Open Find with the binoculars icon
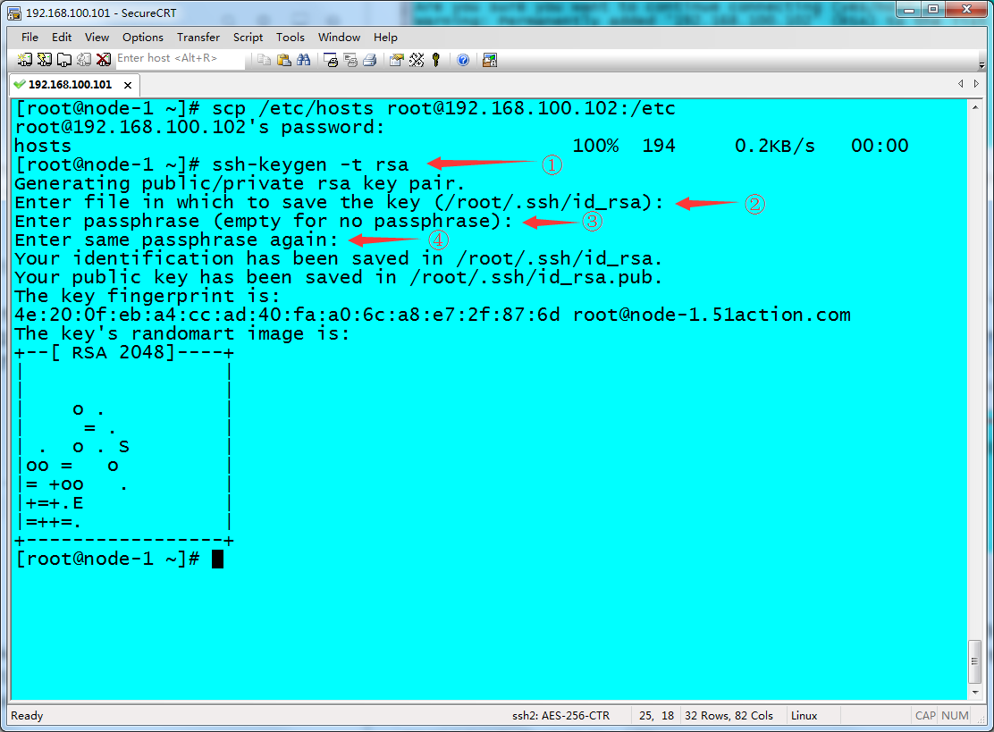The width and height of the screenshot is (994, 732). point(304,60)
